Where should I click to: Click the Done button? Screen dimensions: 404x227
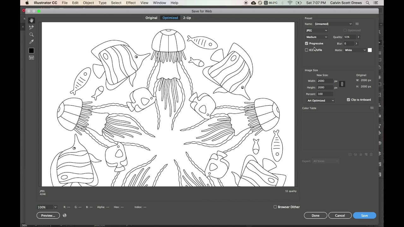(x=316, y=215)
